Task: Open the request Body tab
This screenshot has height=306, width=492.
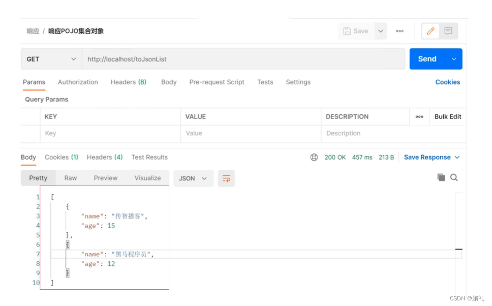Action: [169, 82]
